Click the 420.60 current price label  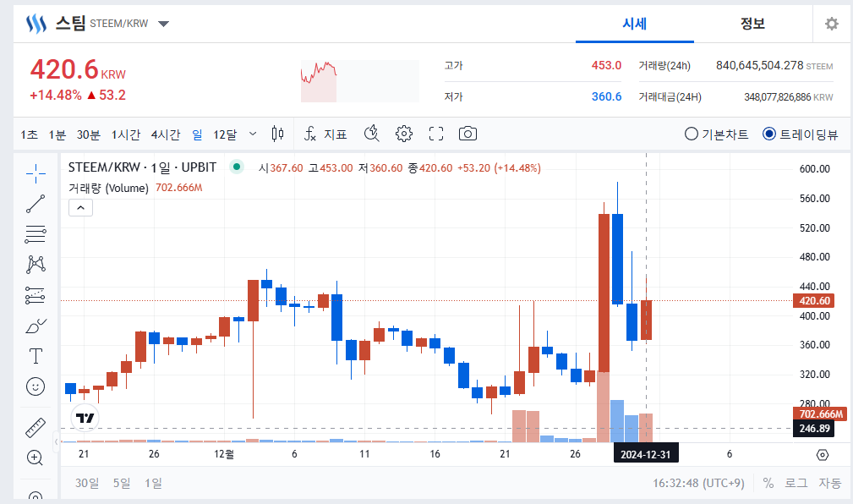click(814, 300)
